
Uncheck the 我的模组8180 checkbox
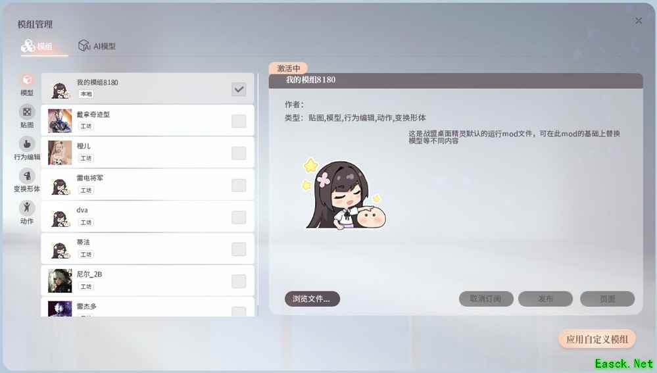click(x=239, y=89)
